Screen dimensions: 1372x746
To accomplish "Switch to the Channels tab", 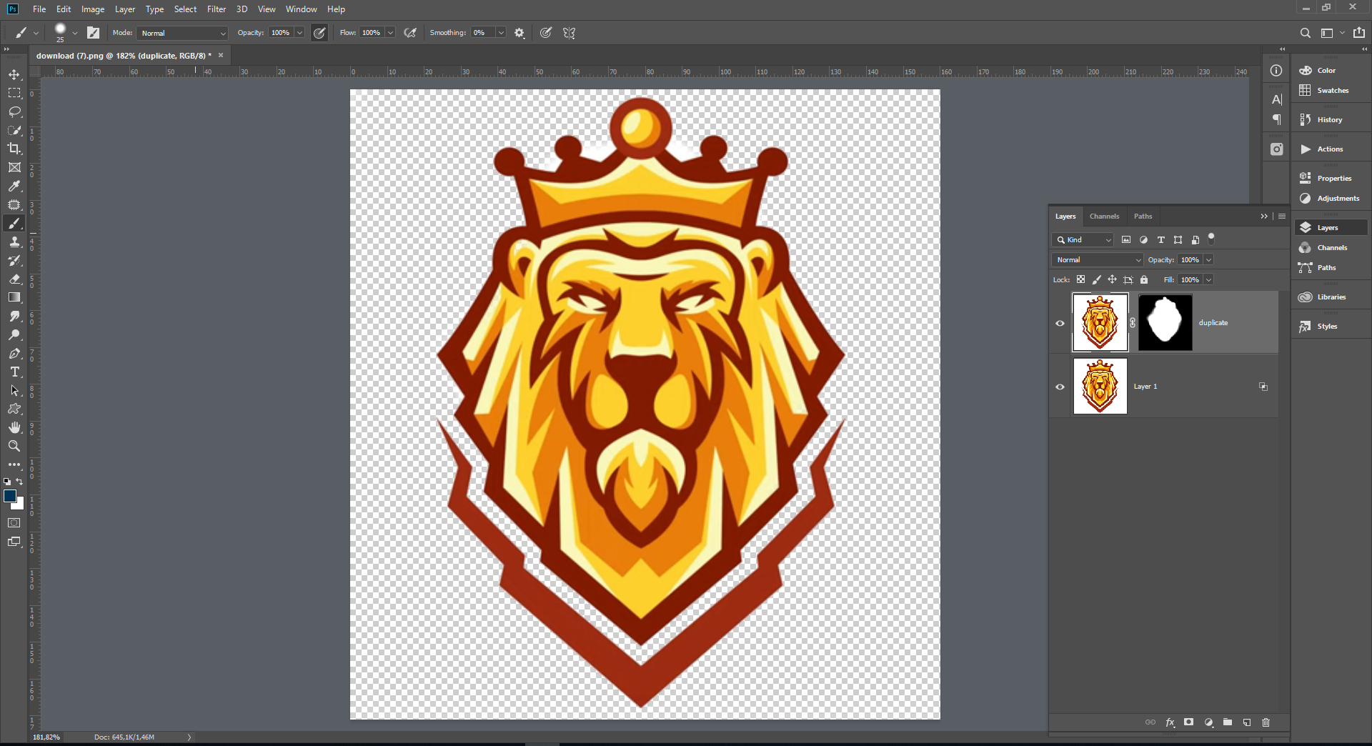I will 1104,217.
